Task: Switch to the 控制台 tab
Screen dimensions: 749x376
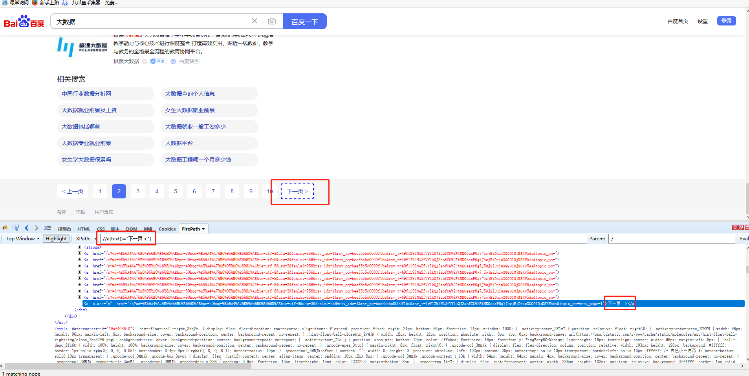Action: pyautogui.click(x=64, y=229)
